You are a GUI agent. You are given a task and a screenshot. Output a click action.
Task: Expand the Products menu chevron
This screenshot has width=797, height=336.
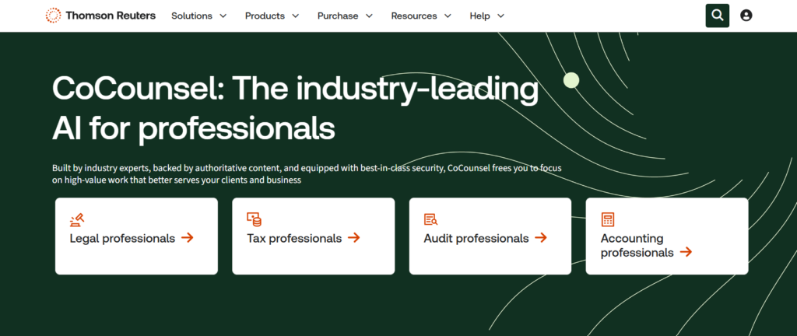point(296,16)
